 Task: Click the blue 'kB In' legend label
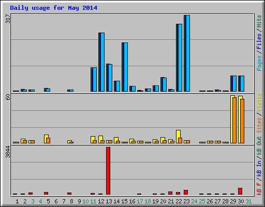(x=259, y=168)
